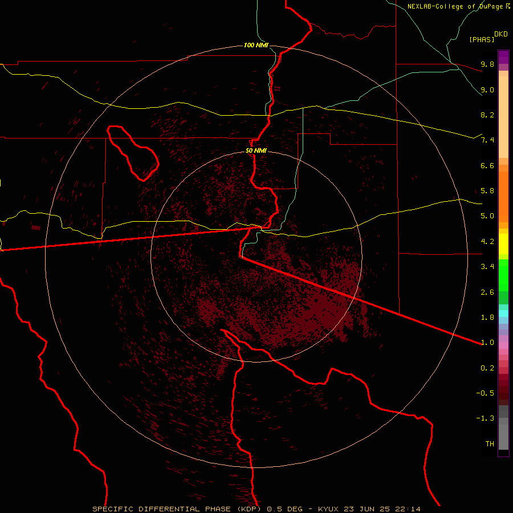Pick the gray segment at color bar bottom
The height and width of the screenshot is (513, 513).
pos(503,437)
